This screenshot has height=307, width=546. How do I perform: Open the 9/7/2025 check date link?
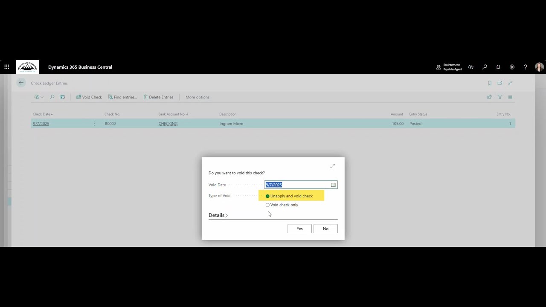[41, 124]
